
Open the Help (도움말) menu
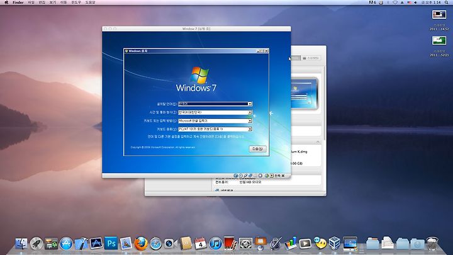tap(90, 3)
